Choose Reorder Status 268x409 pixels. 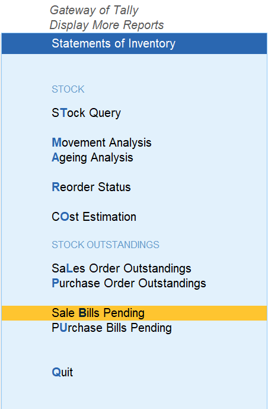tap(91, 187)
